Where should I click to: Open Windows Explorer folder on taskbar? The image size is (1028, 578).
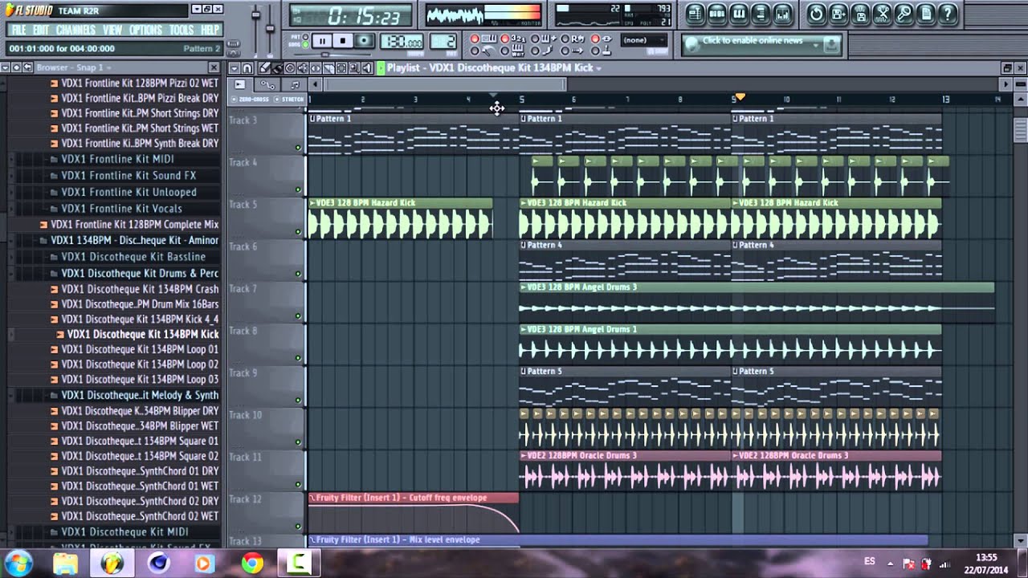pyautogui.click(x=65, y=563)
